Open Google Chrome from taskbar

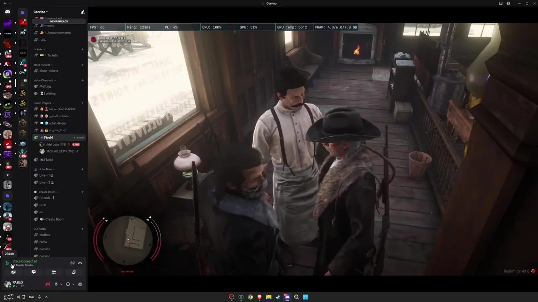pyautogui.click(x=250, y=297)
